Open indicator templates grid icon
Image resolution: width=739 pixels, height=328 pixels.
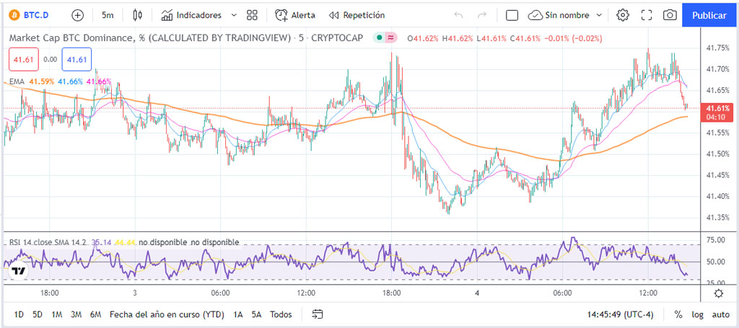[x=252, y=15]
